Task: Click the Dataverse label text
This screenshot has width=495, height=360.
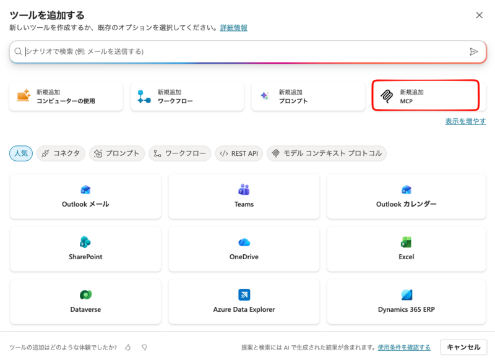Action: click(85, 309)
